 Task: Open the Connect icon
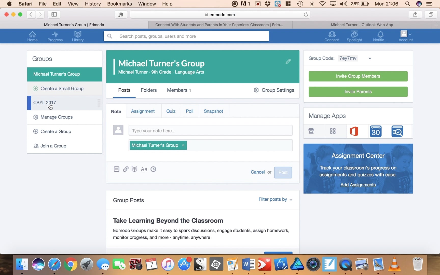coord(332,36)
